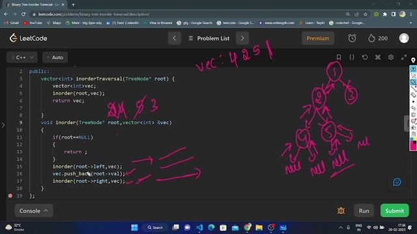Open the browser side panel icon
The height and width of the screenshot is (234, 417).
pyautogui.click(x=394, y=14)
